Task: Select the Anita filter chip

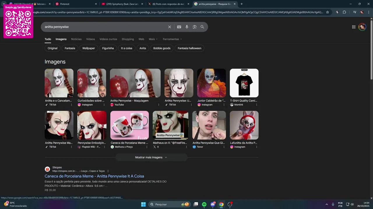Action: (x=143, y=48)
